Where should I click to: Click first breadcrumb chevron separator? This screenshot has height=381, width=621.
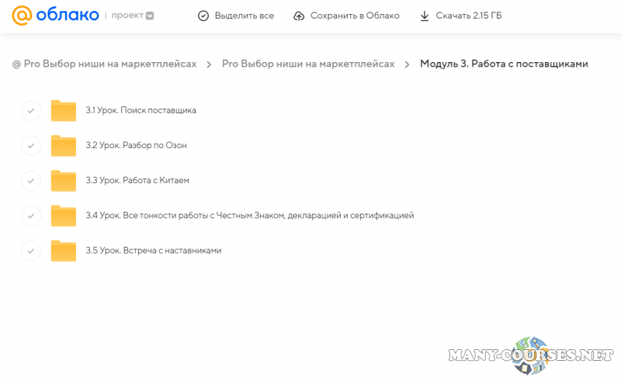(209, 64)
